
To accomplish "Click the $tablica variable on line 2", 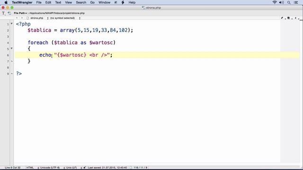I will (x=39, y=30).
